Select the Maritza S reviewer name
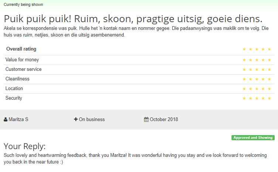This screenshot has height=172, width=278. point(18,119)
